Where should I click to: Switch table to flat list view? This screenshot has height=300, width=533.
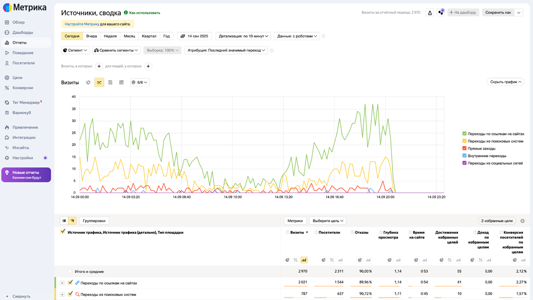pyautogui.click(x=64, y=221)
